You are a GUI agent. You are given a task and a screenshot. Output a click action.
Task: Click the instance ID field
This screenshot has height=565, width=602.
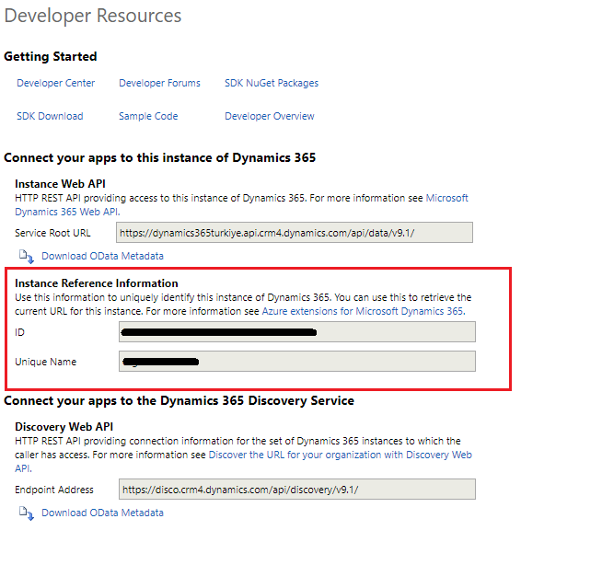pyautogui.click(x=297, y=332)
